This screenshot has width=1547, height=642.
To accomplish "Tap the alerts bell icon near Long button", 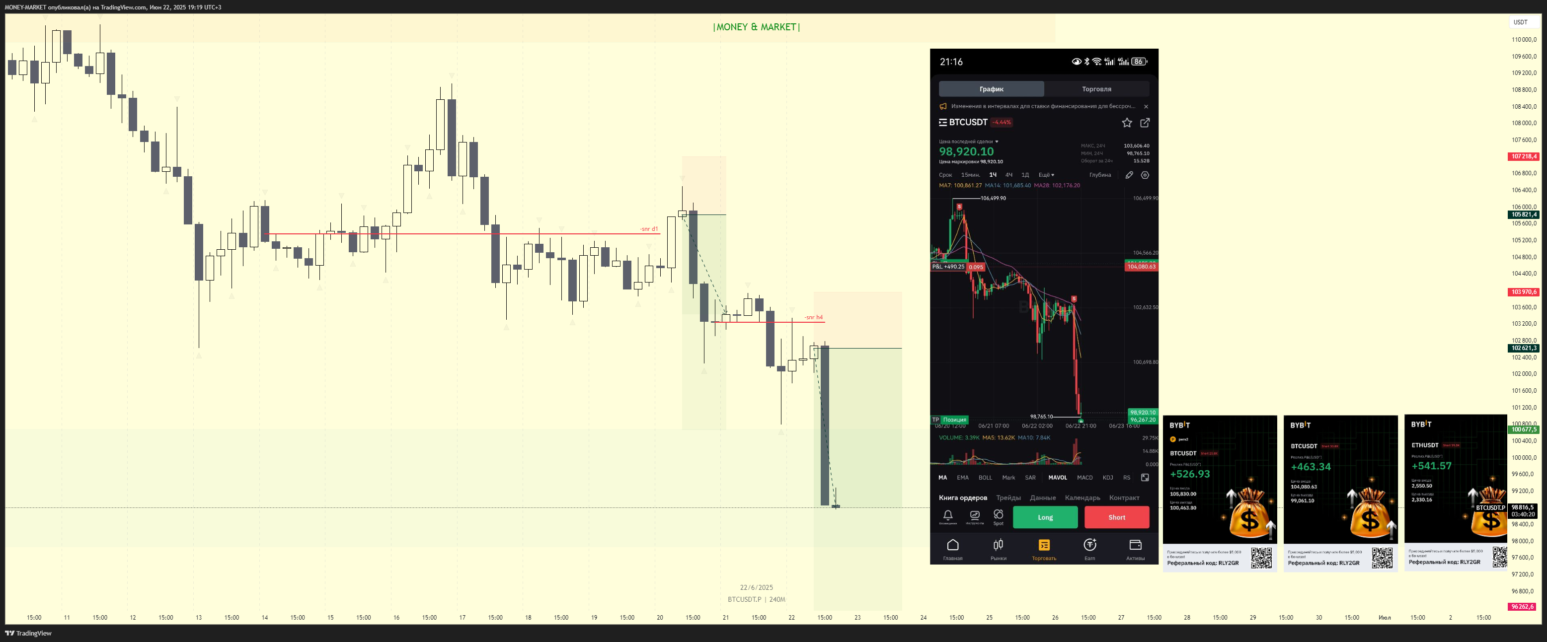I will pos(948,516).
